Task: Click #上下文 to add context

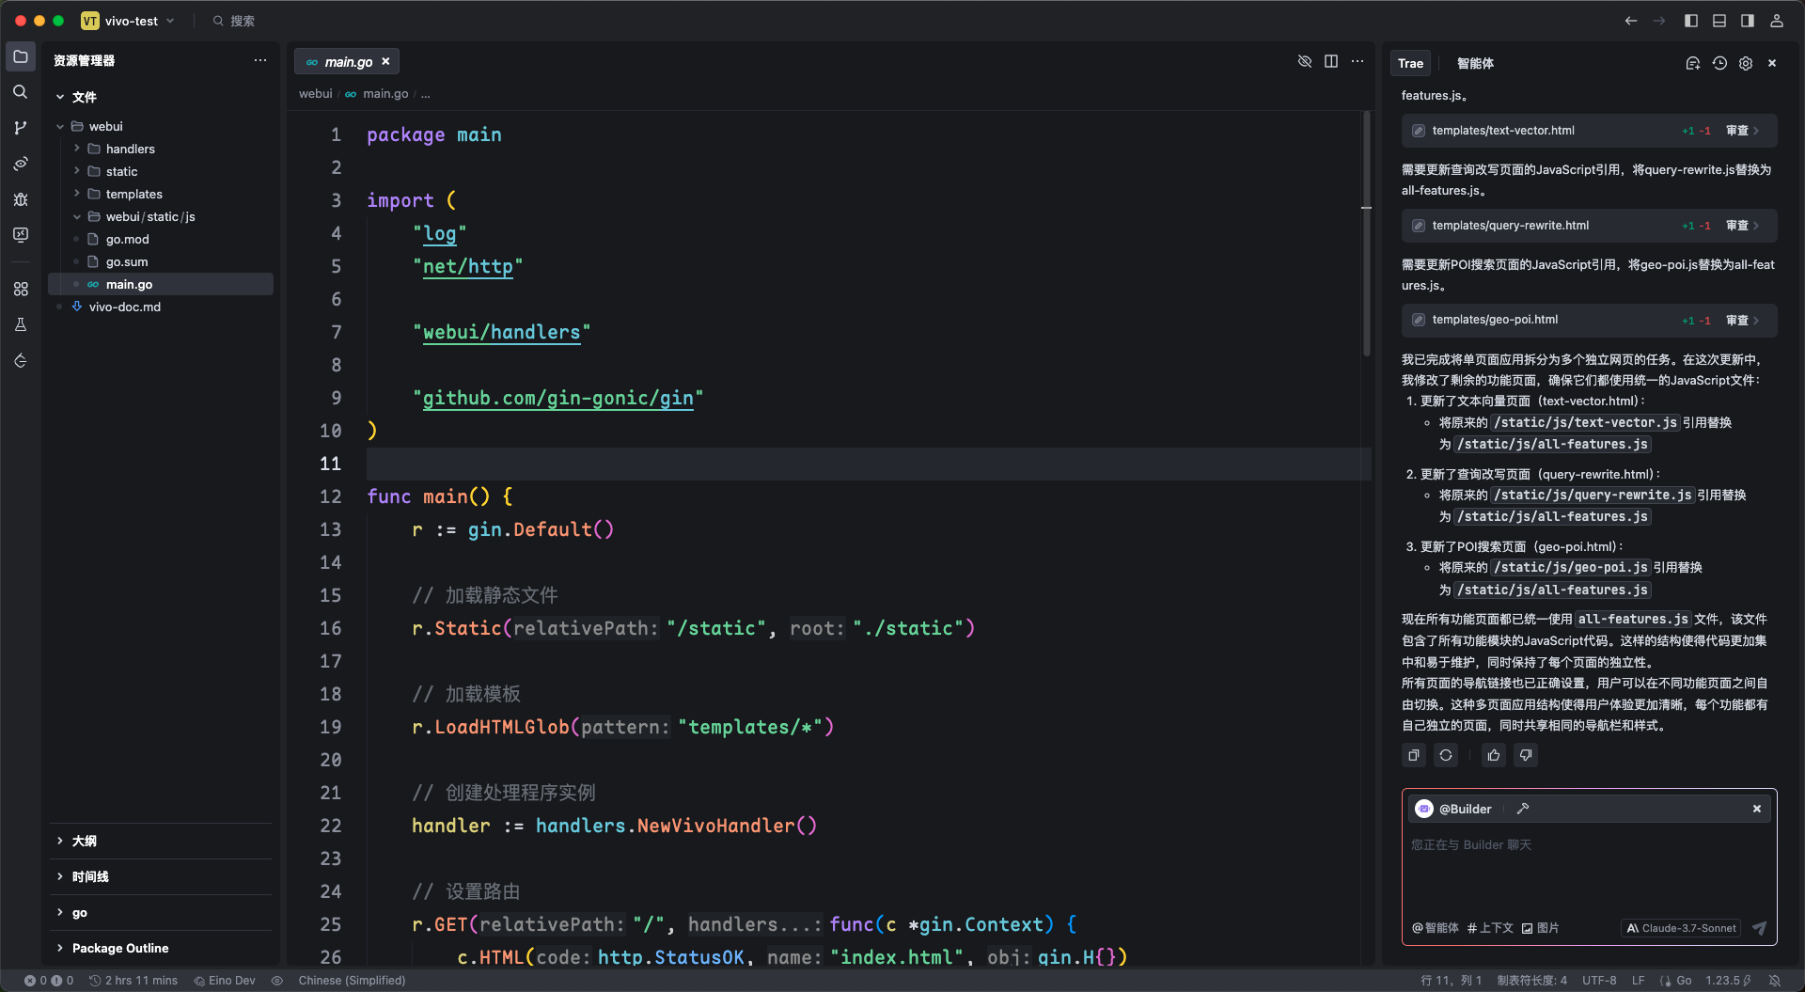Action: point(1490,928)
